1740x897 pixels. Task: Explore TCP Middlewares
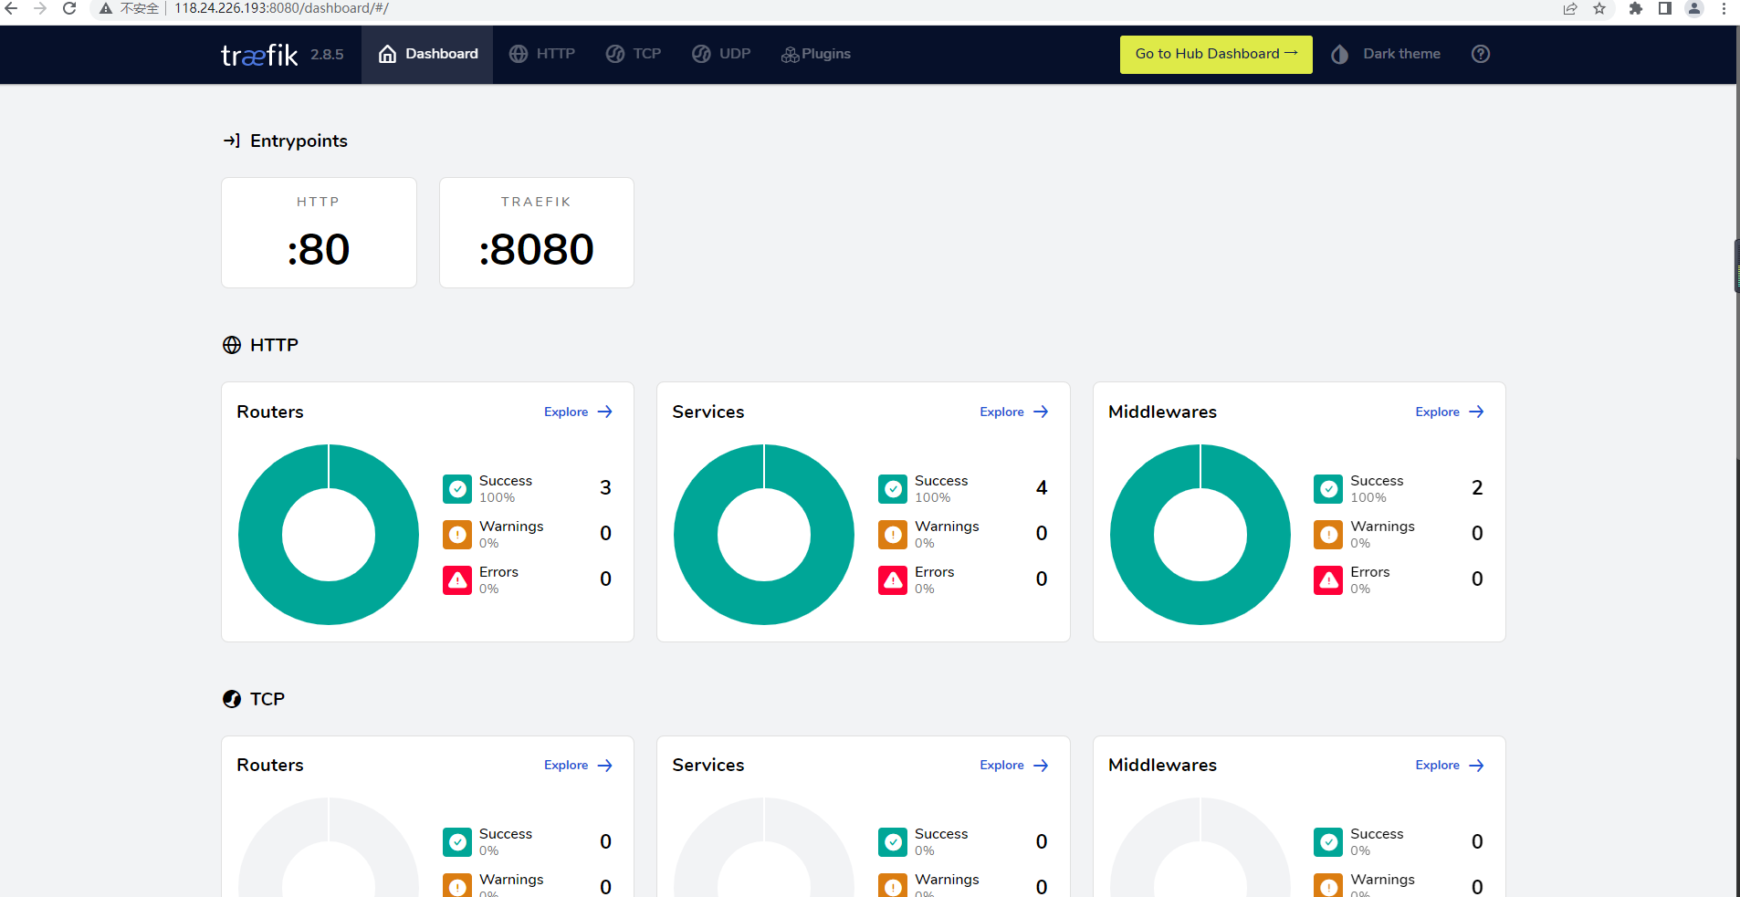pyautogui.click(x=1449, y=765)
